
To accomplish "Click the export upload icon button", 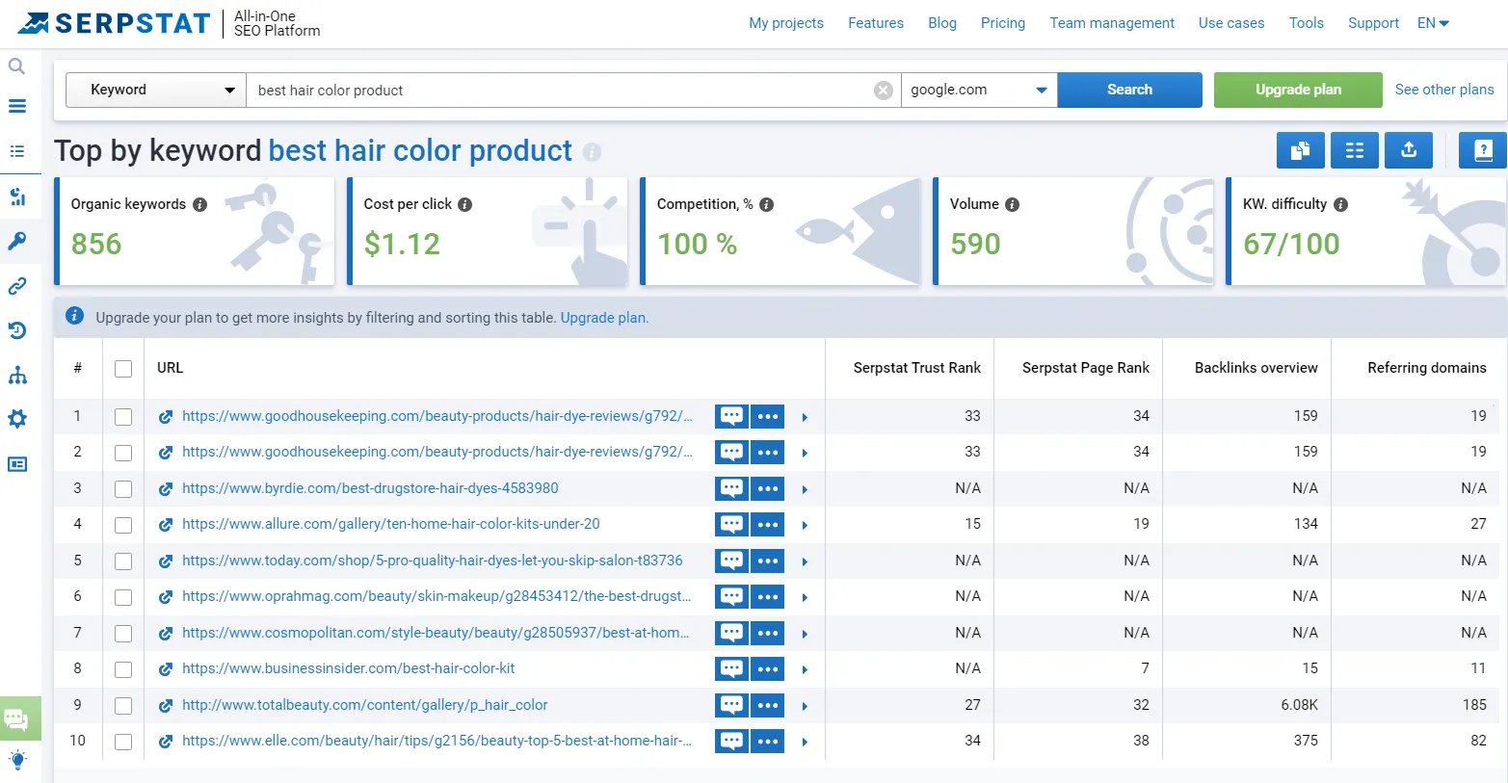I will (x=1408, y=150).
